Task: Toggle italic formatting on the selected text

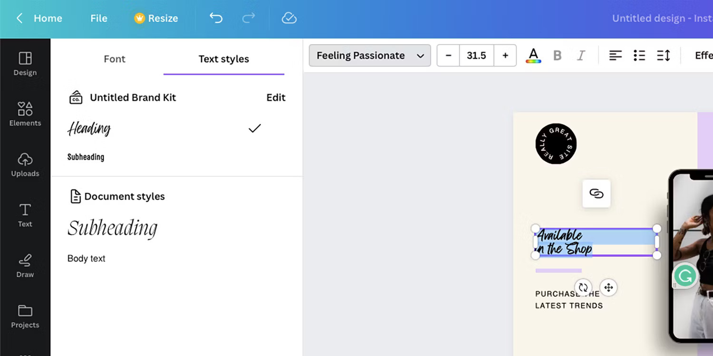Action: tap(581, 55)
